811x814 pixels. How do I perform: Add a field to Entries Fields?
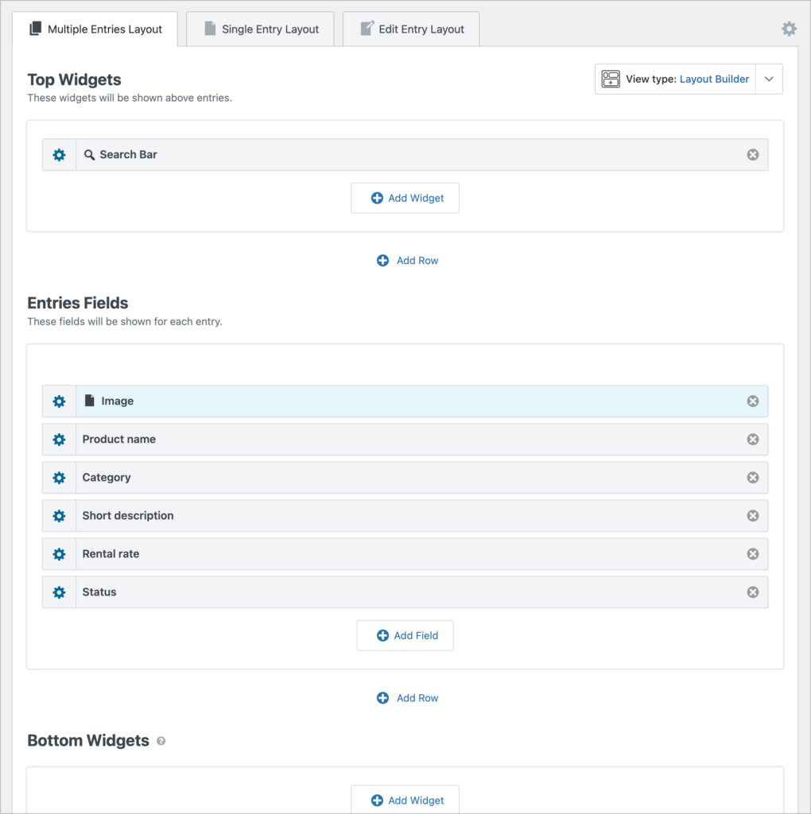[x=405, y=635]
